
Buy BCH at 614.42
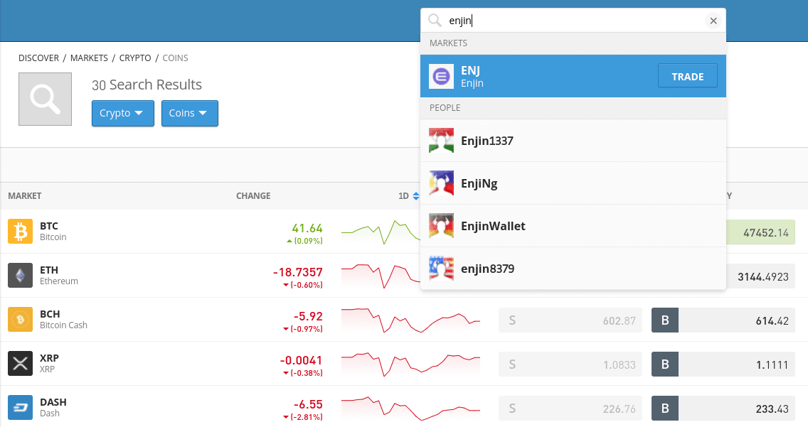click(x=723, y=320)
